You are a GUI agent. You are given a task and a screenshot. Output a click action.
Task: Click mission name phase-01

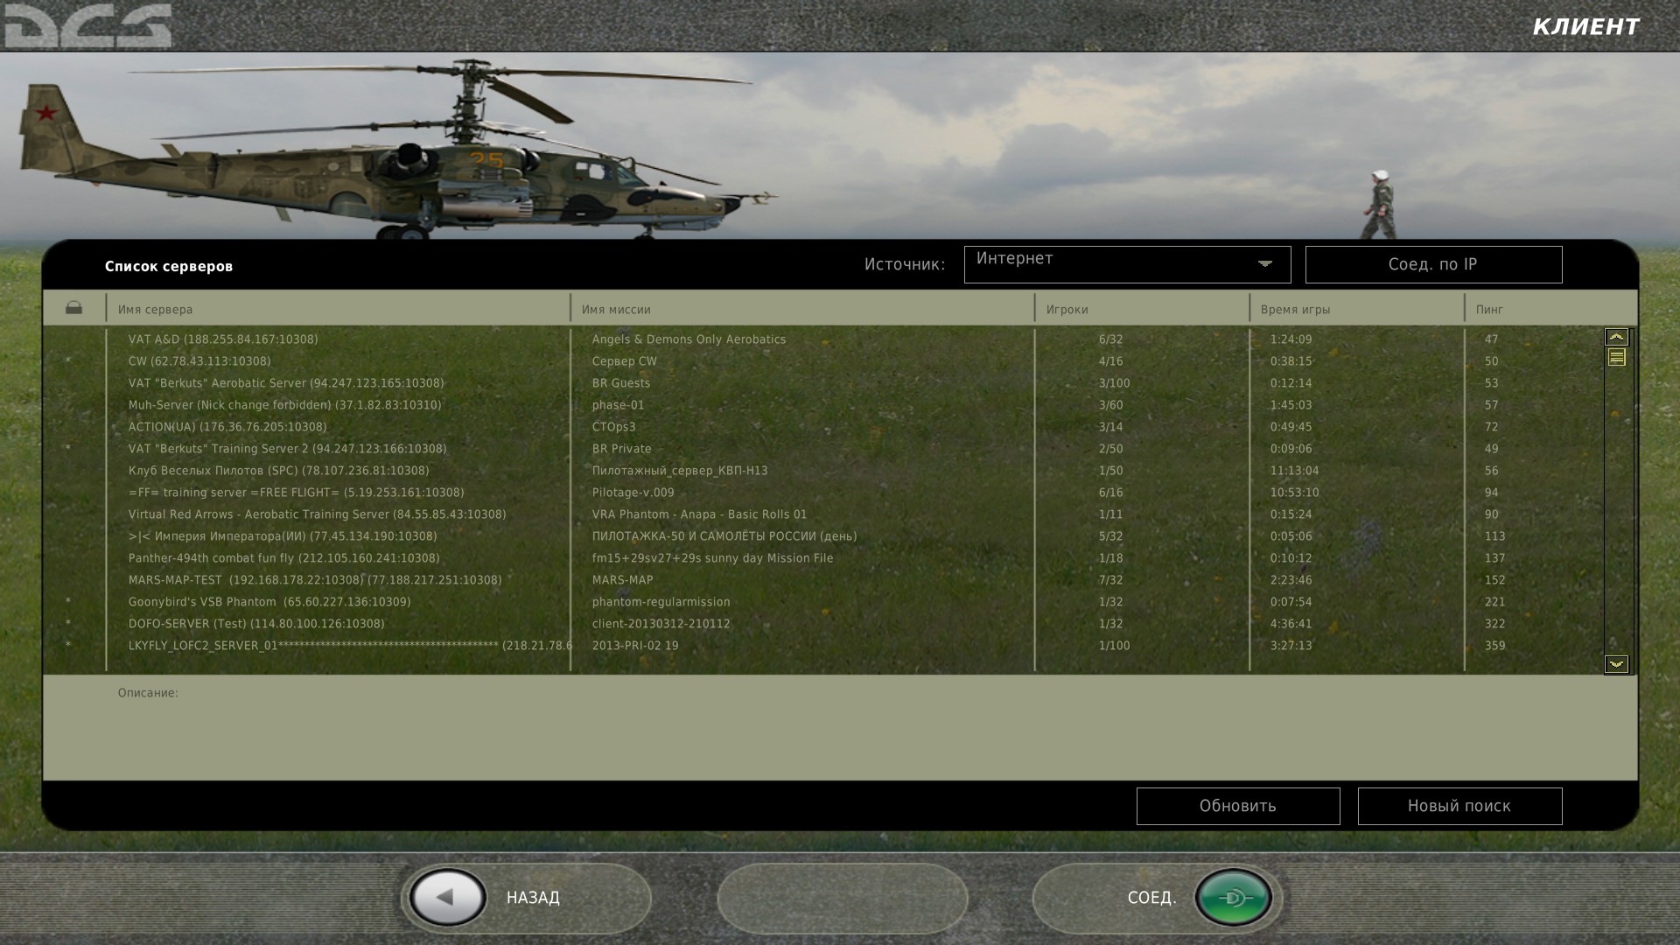coord(618,405)
